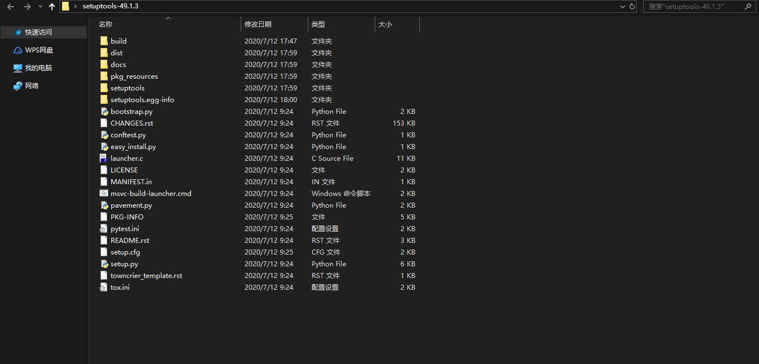The height and width of the screenshot is (364, 759).
Task: Click the 快速访问 star icon
Action: click(18, 32)
